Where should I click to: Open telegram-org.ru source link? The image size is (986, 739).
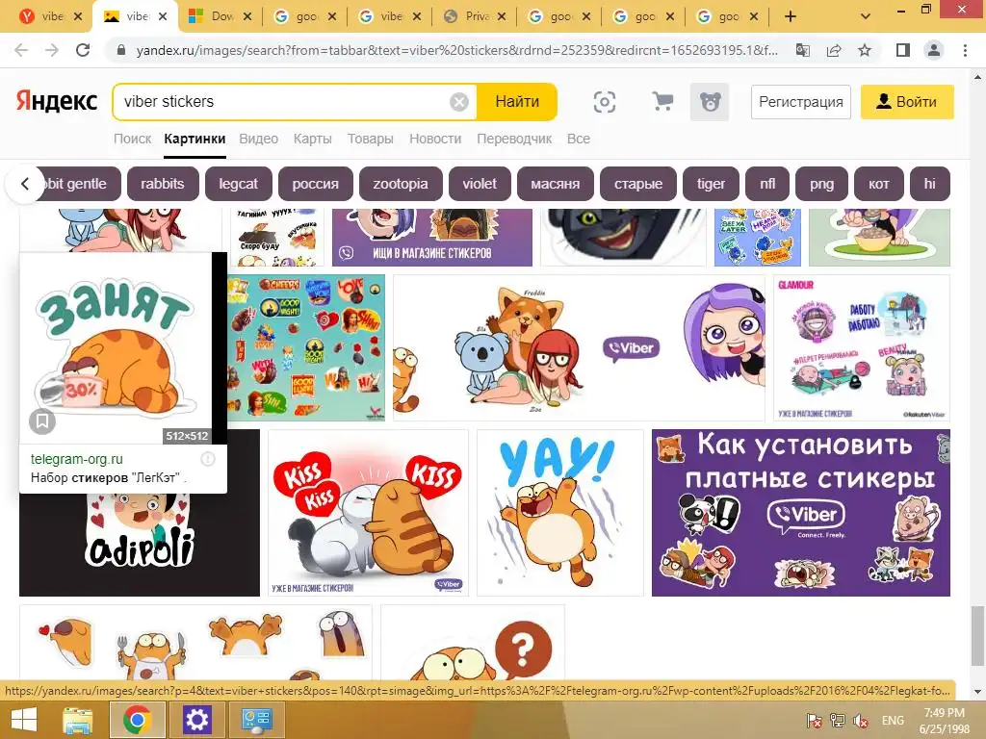(x=77, y=459)
